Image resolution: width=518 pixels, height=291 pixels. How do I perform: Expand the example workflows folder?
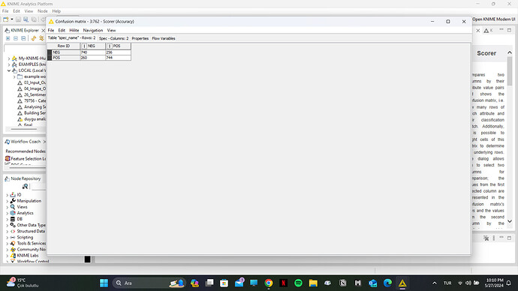tap(14, 76)
